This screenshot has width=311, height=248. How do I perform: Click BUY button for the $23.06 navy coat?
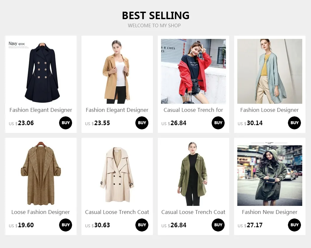pyautogui.click(x=66, y=123)
